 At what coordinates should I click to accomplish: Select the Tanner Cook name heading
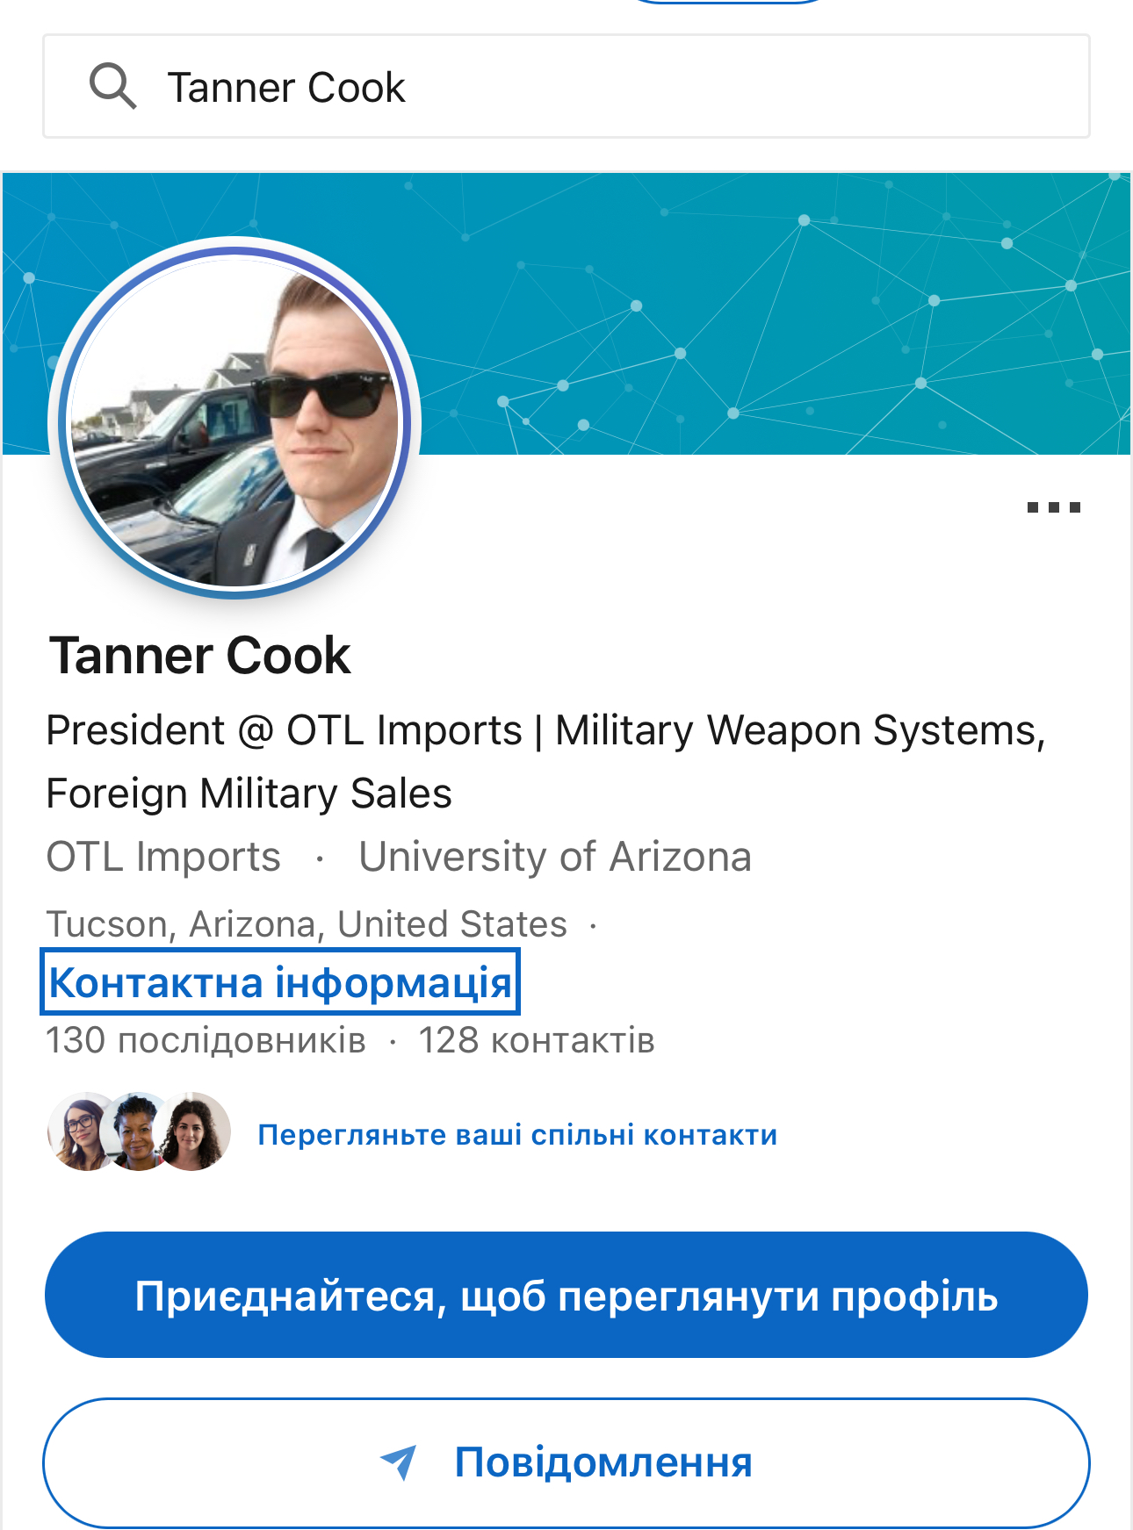point(200,656)
